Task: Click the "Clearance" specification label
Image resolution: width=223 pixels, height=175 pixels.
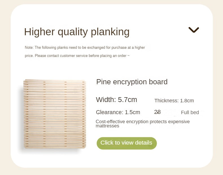Action: point(109,112)
